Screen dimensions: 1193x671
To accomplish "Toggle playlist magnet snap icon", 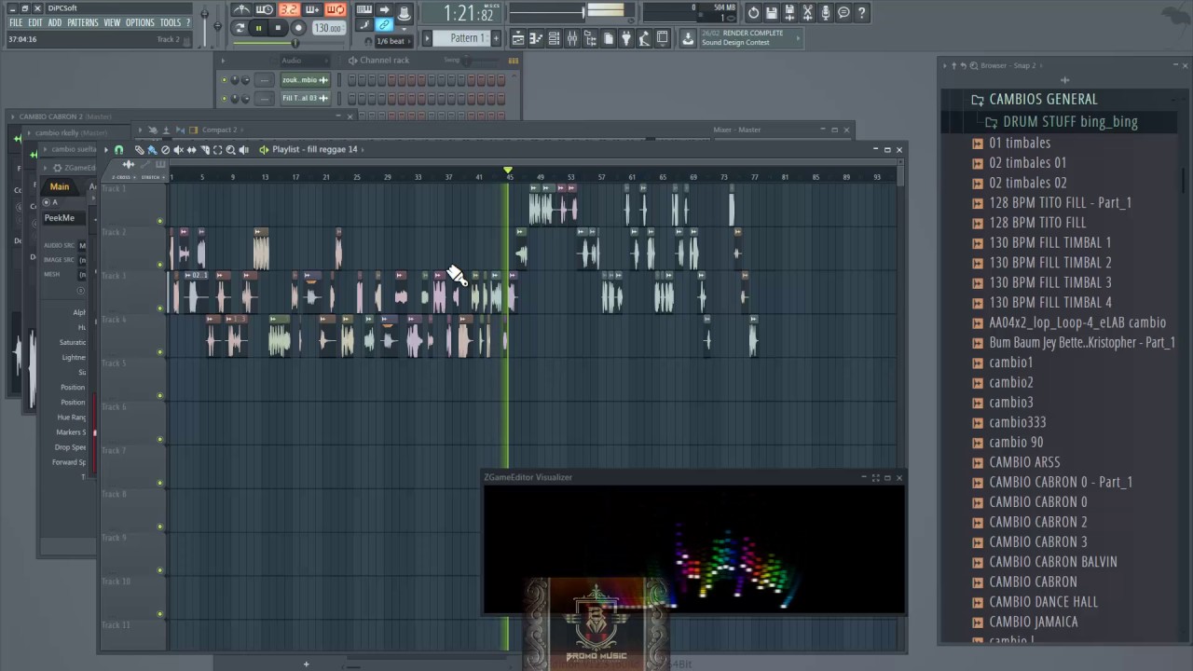I will [x=118, y=150].
